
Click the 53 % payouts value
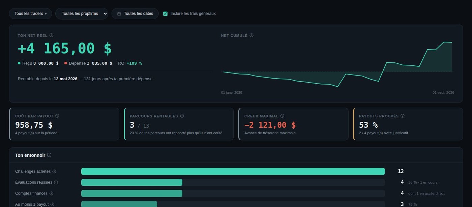point(368,125)
